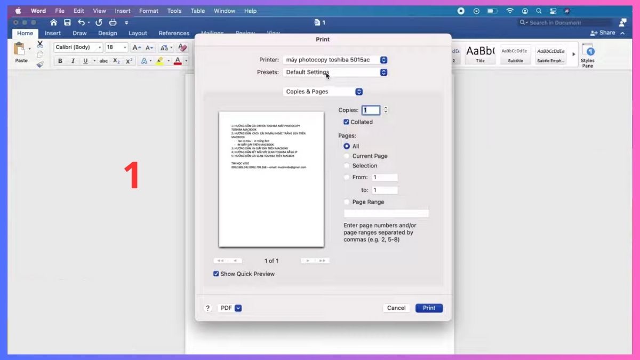
Task: Open the Styles Pane
Action: coord(587,55)
